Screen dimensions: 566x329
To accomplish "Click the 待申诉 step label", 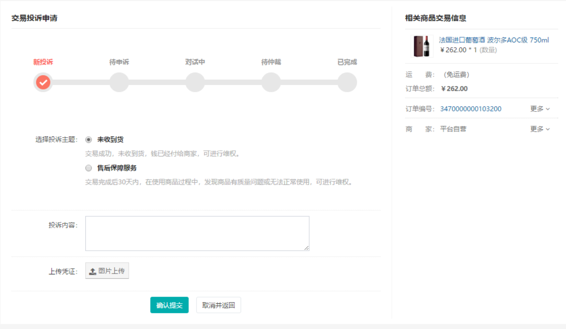I will (x=119, y=62).
